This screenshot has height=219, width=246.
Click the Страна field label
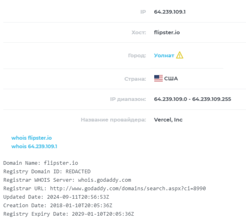[x=135, y=78]
